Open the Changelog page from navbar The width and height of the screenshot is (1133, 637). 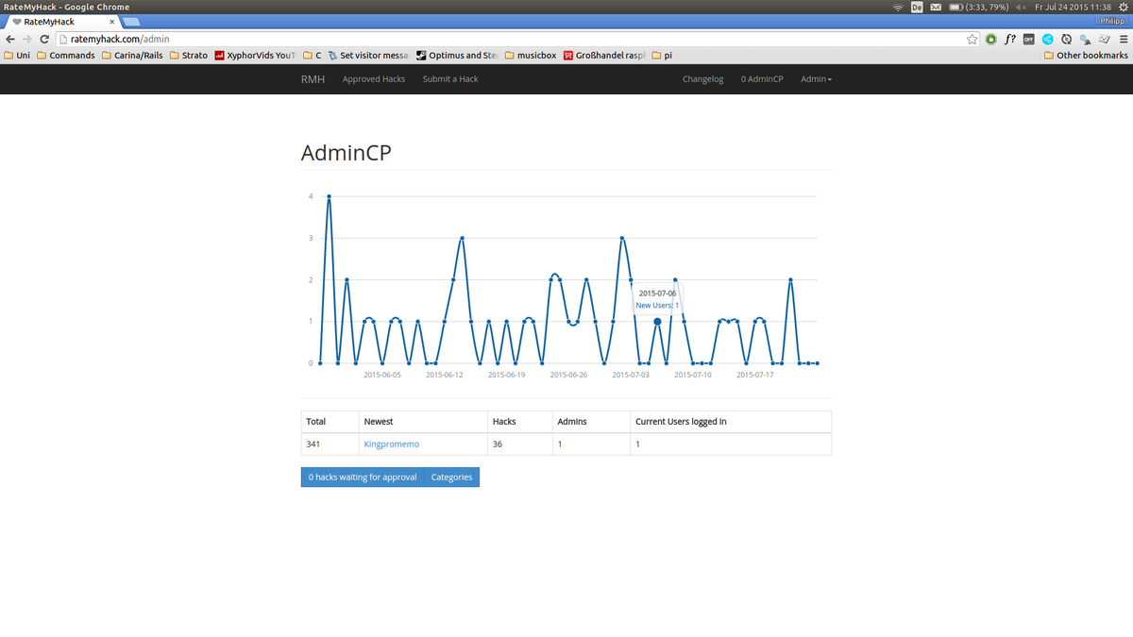[702, 79]
